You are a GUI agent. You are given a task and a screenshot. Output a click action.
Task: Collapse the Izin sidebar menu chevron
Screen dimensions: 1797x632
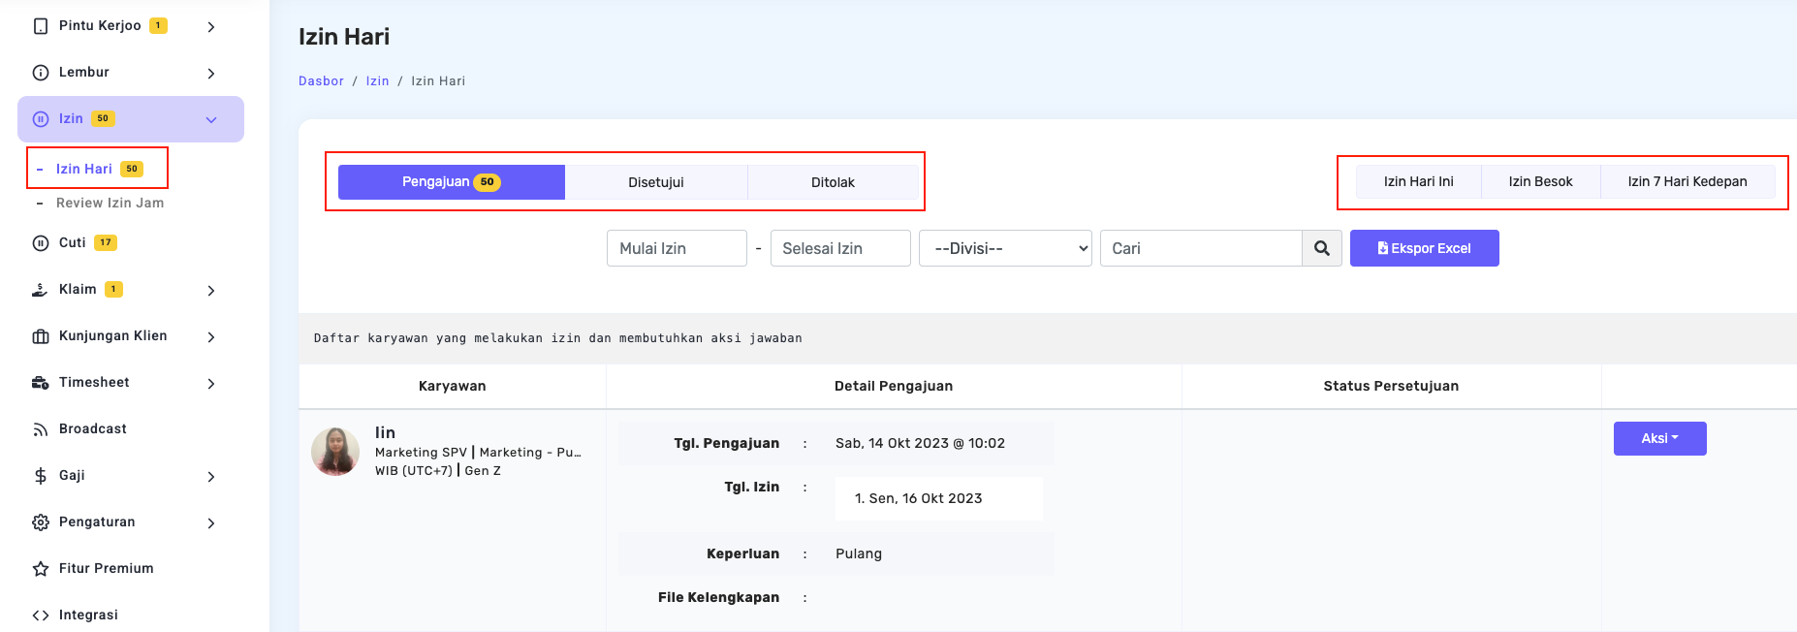click(x=211, y=120)
